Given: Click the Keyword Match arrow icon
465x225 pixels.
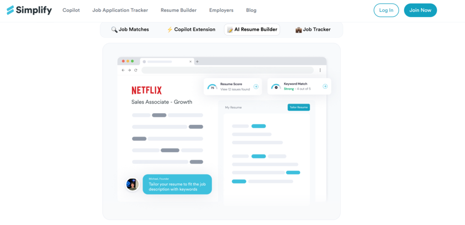Looking at the screenshot, I should pyautogui.click(x=325, y=86).
